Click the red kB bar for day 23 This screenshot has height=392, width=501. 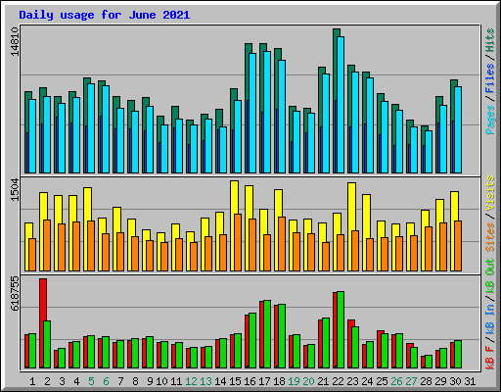[349, 344]
